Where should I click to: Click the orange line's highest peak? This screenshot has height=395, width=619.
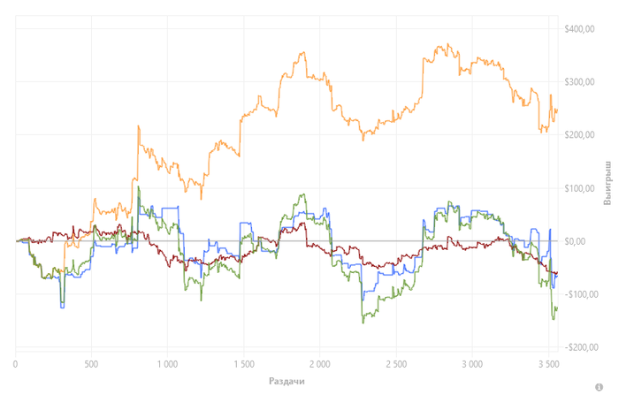tap(447, 44)
